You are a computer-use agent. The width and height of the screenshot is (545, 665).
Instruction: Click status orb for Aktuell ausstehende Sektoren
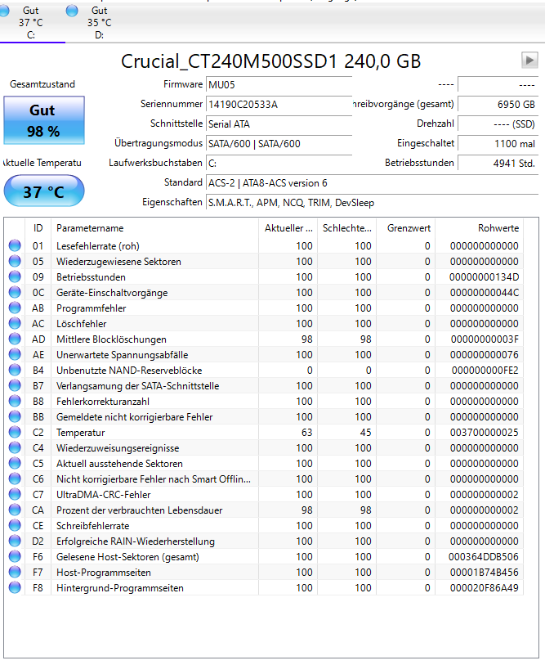(15, 463)
